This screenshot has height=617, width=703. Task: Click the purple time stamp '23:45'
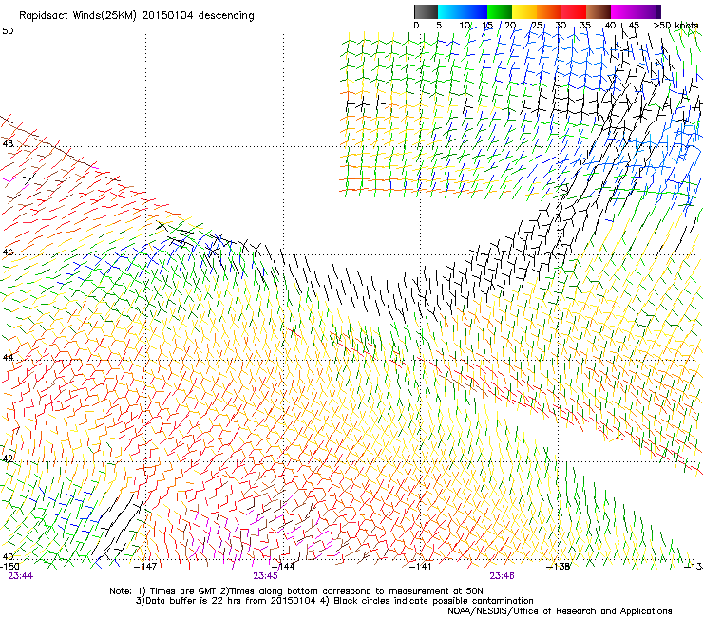[265, 576]
